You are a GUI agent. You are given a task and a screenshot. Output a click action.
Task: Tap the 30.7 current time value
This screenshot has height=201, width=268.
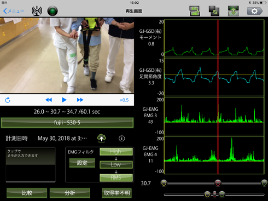(146, 183)
